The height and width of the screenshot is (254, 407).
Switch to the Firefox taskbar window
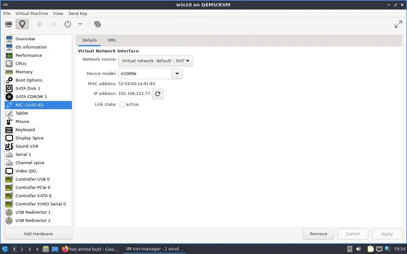click(x=91, y=249)
